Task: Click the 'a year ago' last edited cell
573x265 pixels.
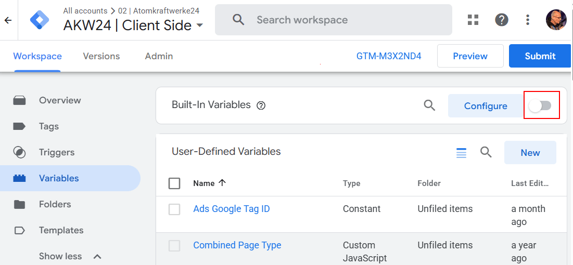Action: 524,251
